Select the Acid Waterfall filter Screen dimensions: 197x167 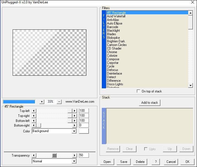point(116,16)
